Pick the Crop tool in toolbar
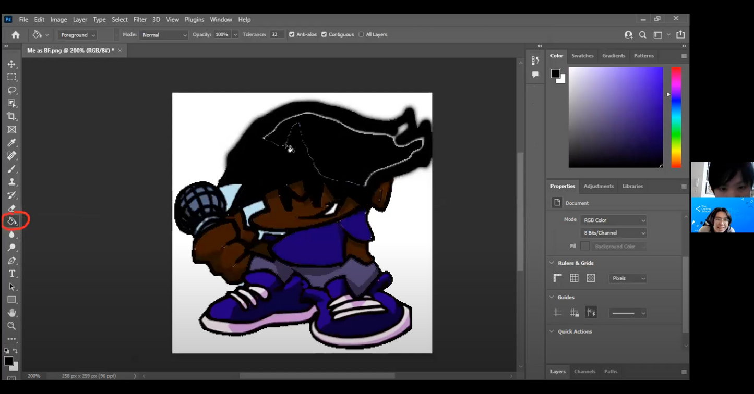 11,116
